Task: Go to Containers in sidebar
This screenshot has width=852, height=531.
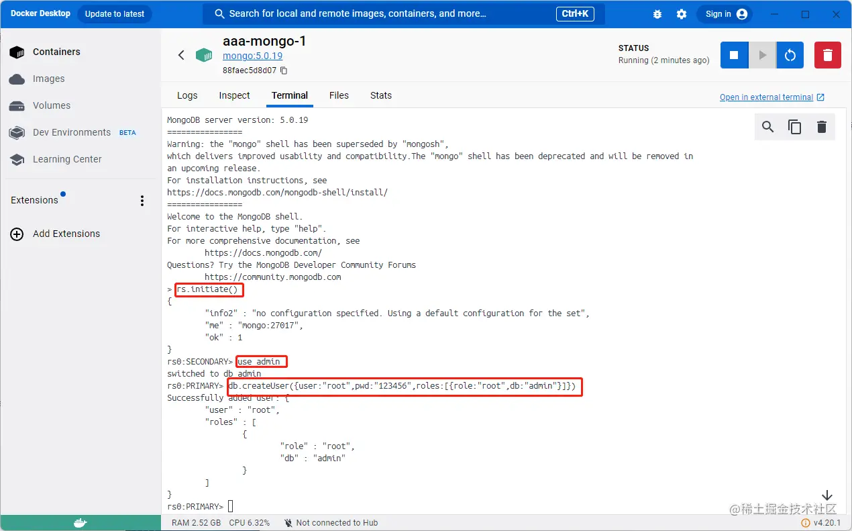Action: pyautogui.click(x=56, y=52)
